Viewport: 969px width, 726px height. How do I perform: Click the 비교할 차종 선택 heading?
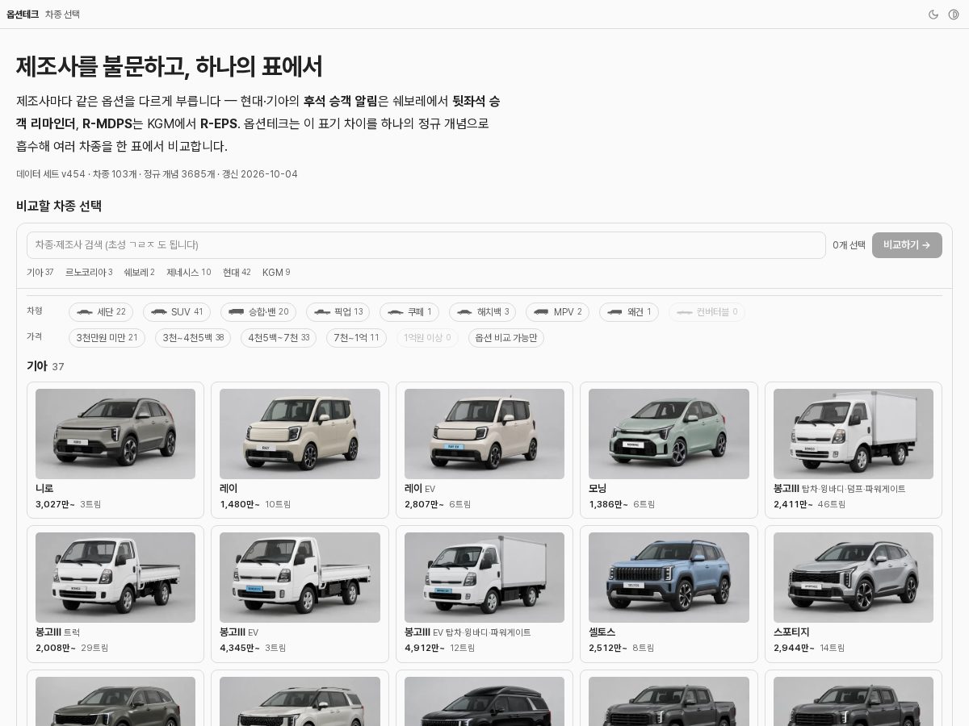(x=59, y=206)
